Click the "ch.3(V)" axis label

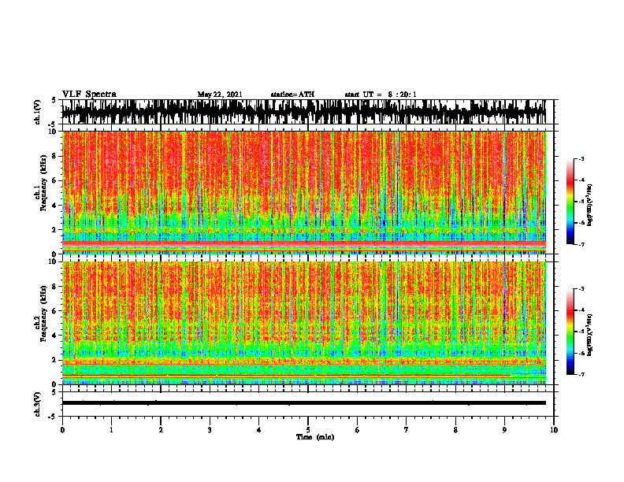click(37, 404)
